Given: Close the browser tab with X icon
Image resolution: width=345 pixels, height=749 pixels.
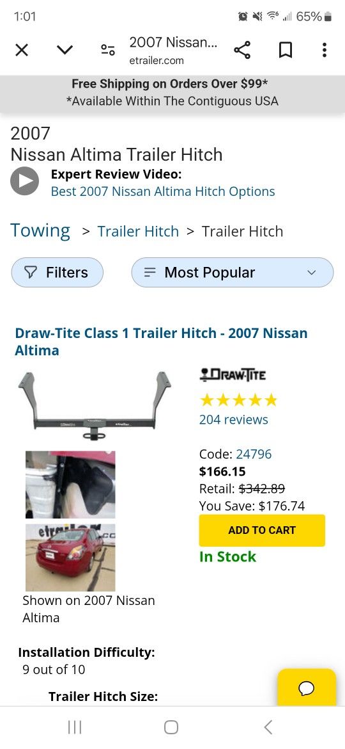Looking at the screenshot, I should pyautogui.click(x=22, y=50).
